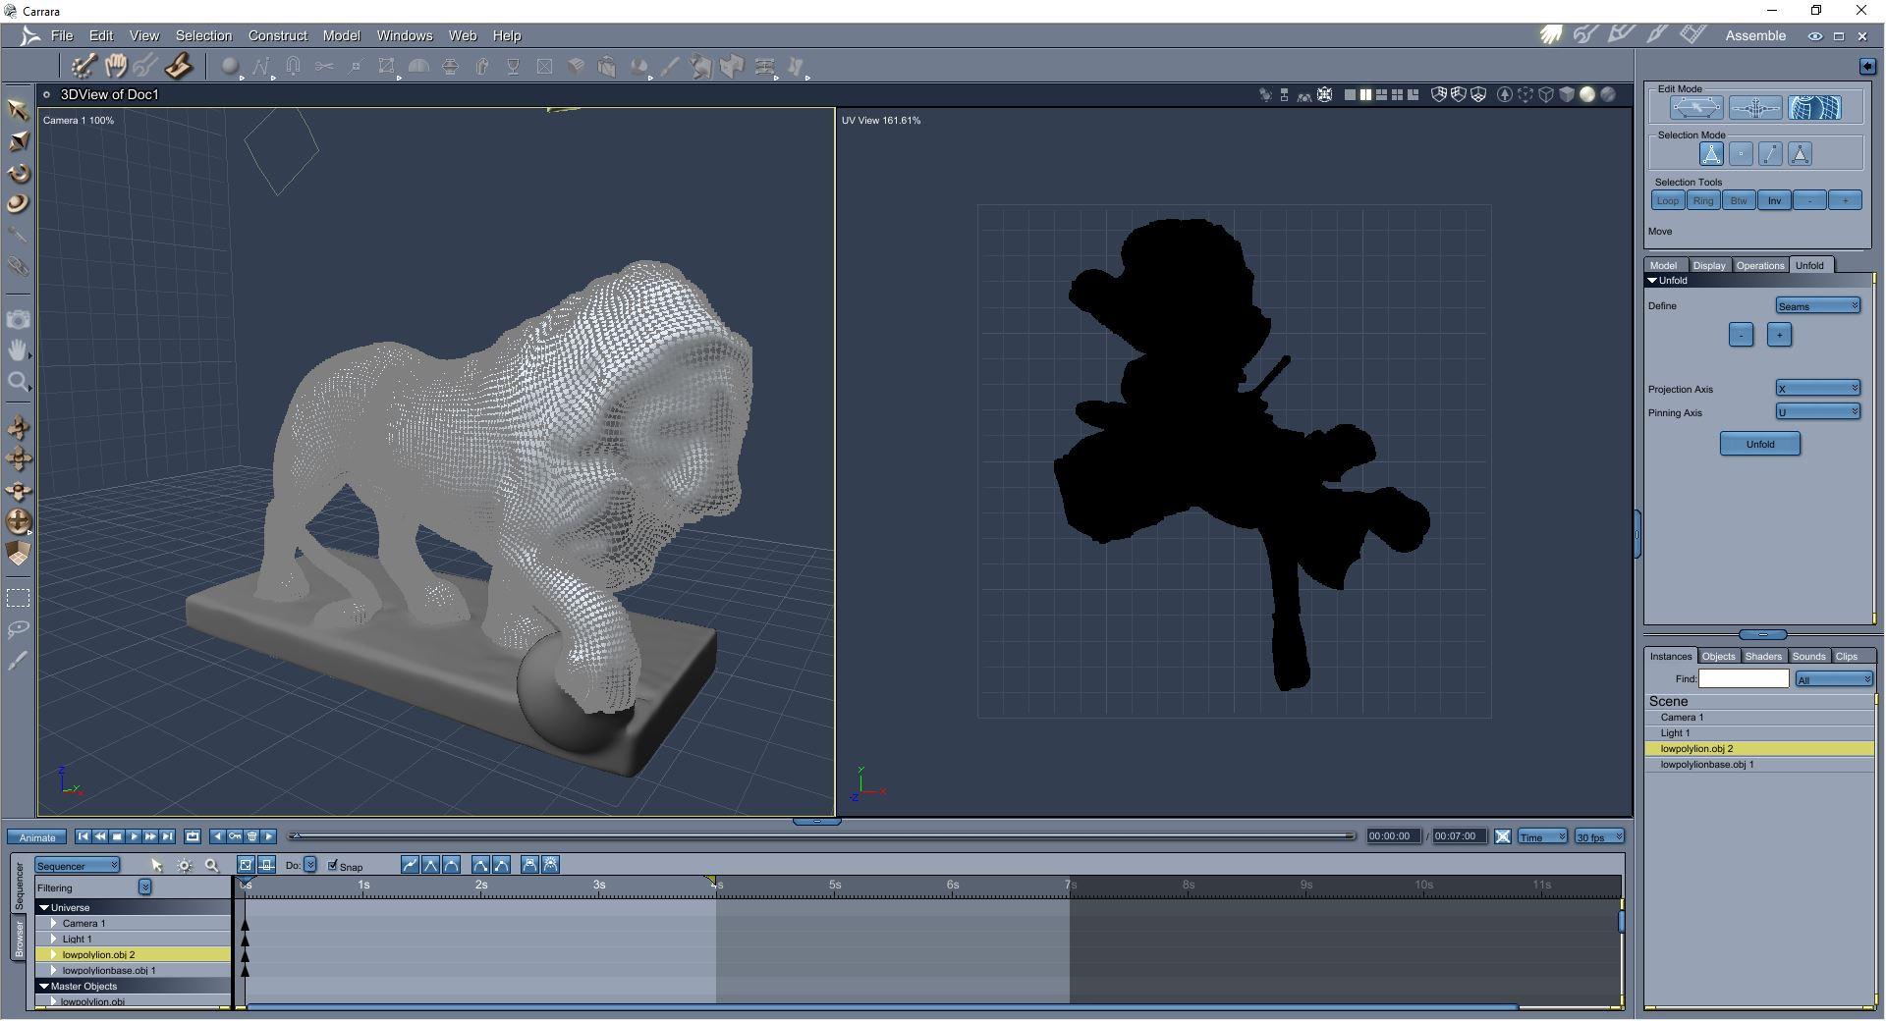Click the play button in animation controls
The image size is (1886, 1021).
(134, 836)
